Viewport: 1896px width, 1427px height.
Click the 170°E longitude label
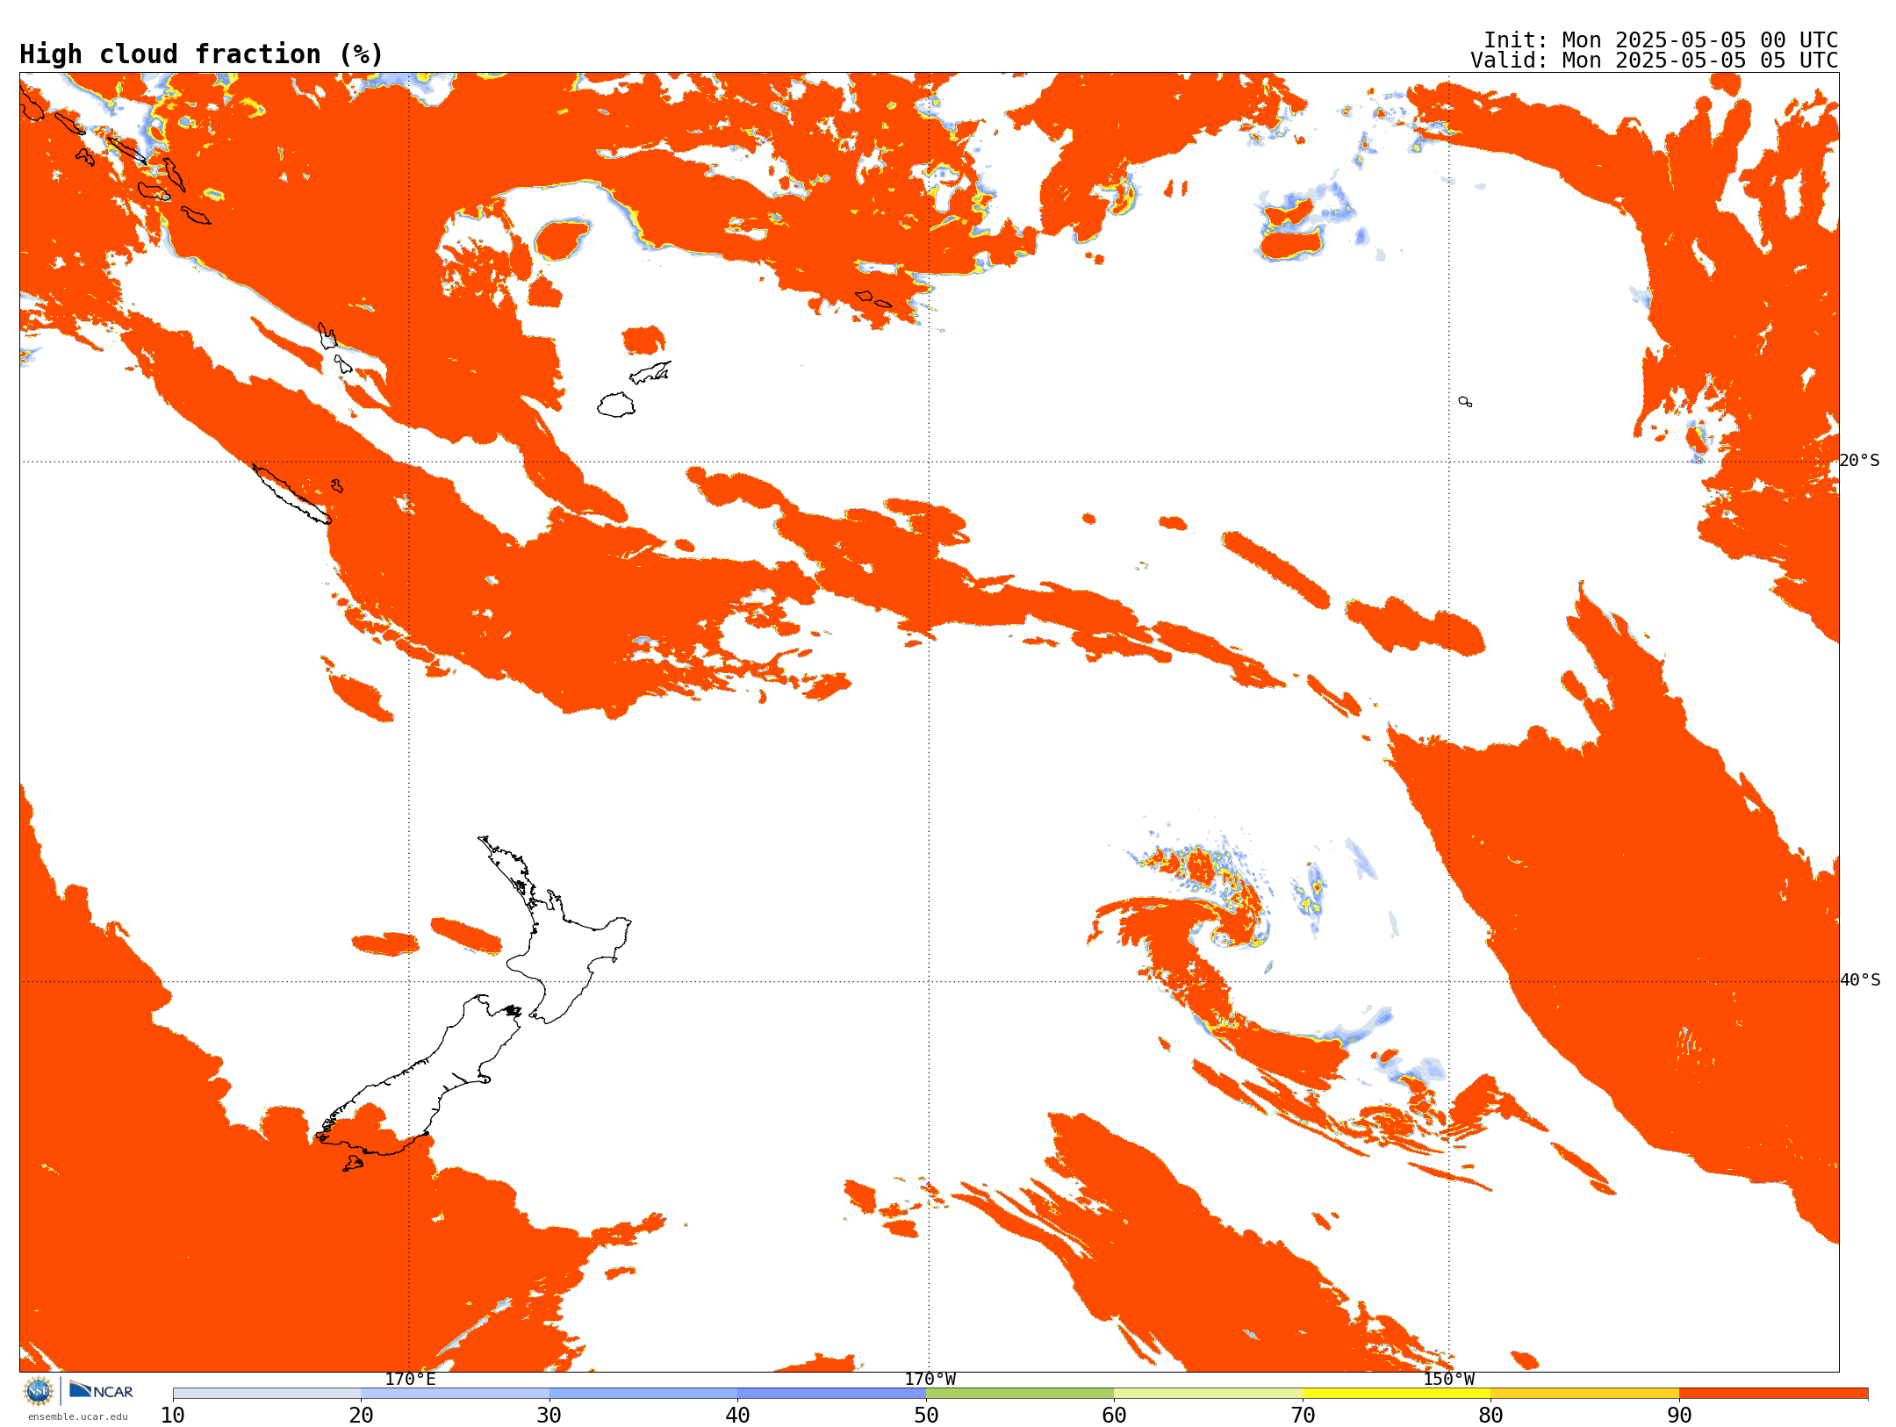[x=410, y=1380]
